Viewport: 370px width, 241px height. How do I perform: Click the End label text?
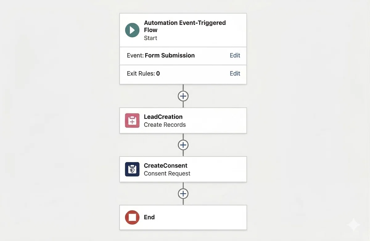(149, 217)
